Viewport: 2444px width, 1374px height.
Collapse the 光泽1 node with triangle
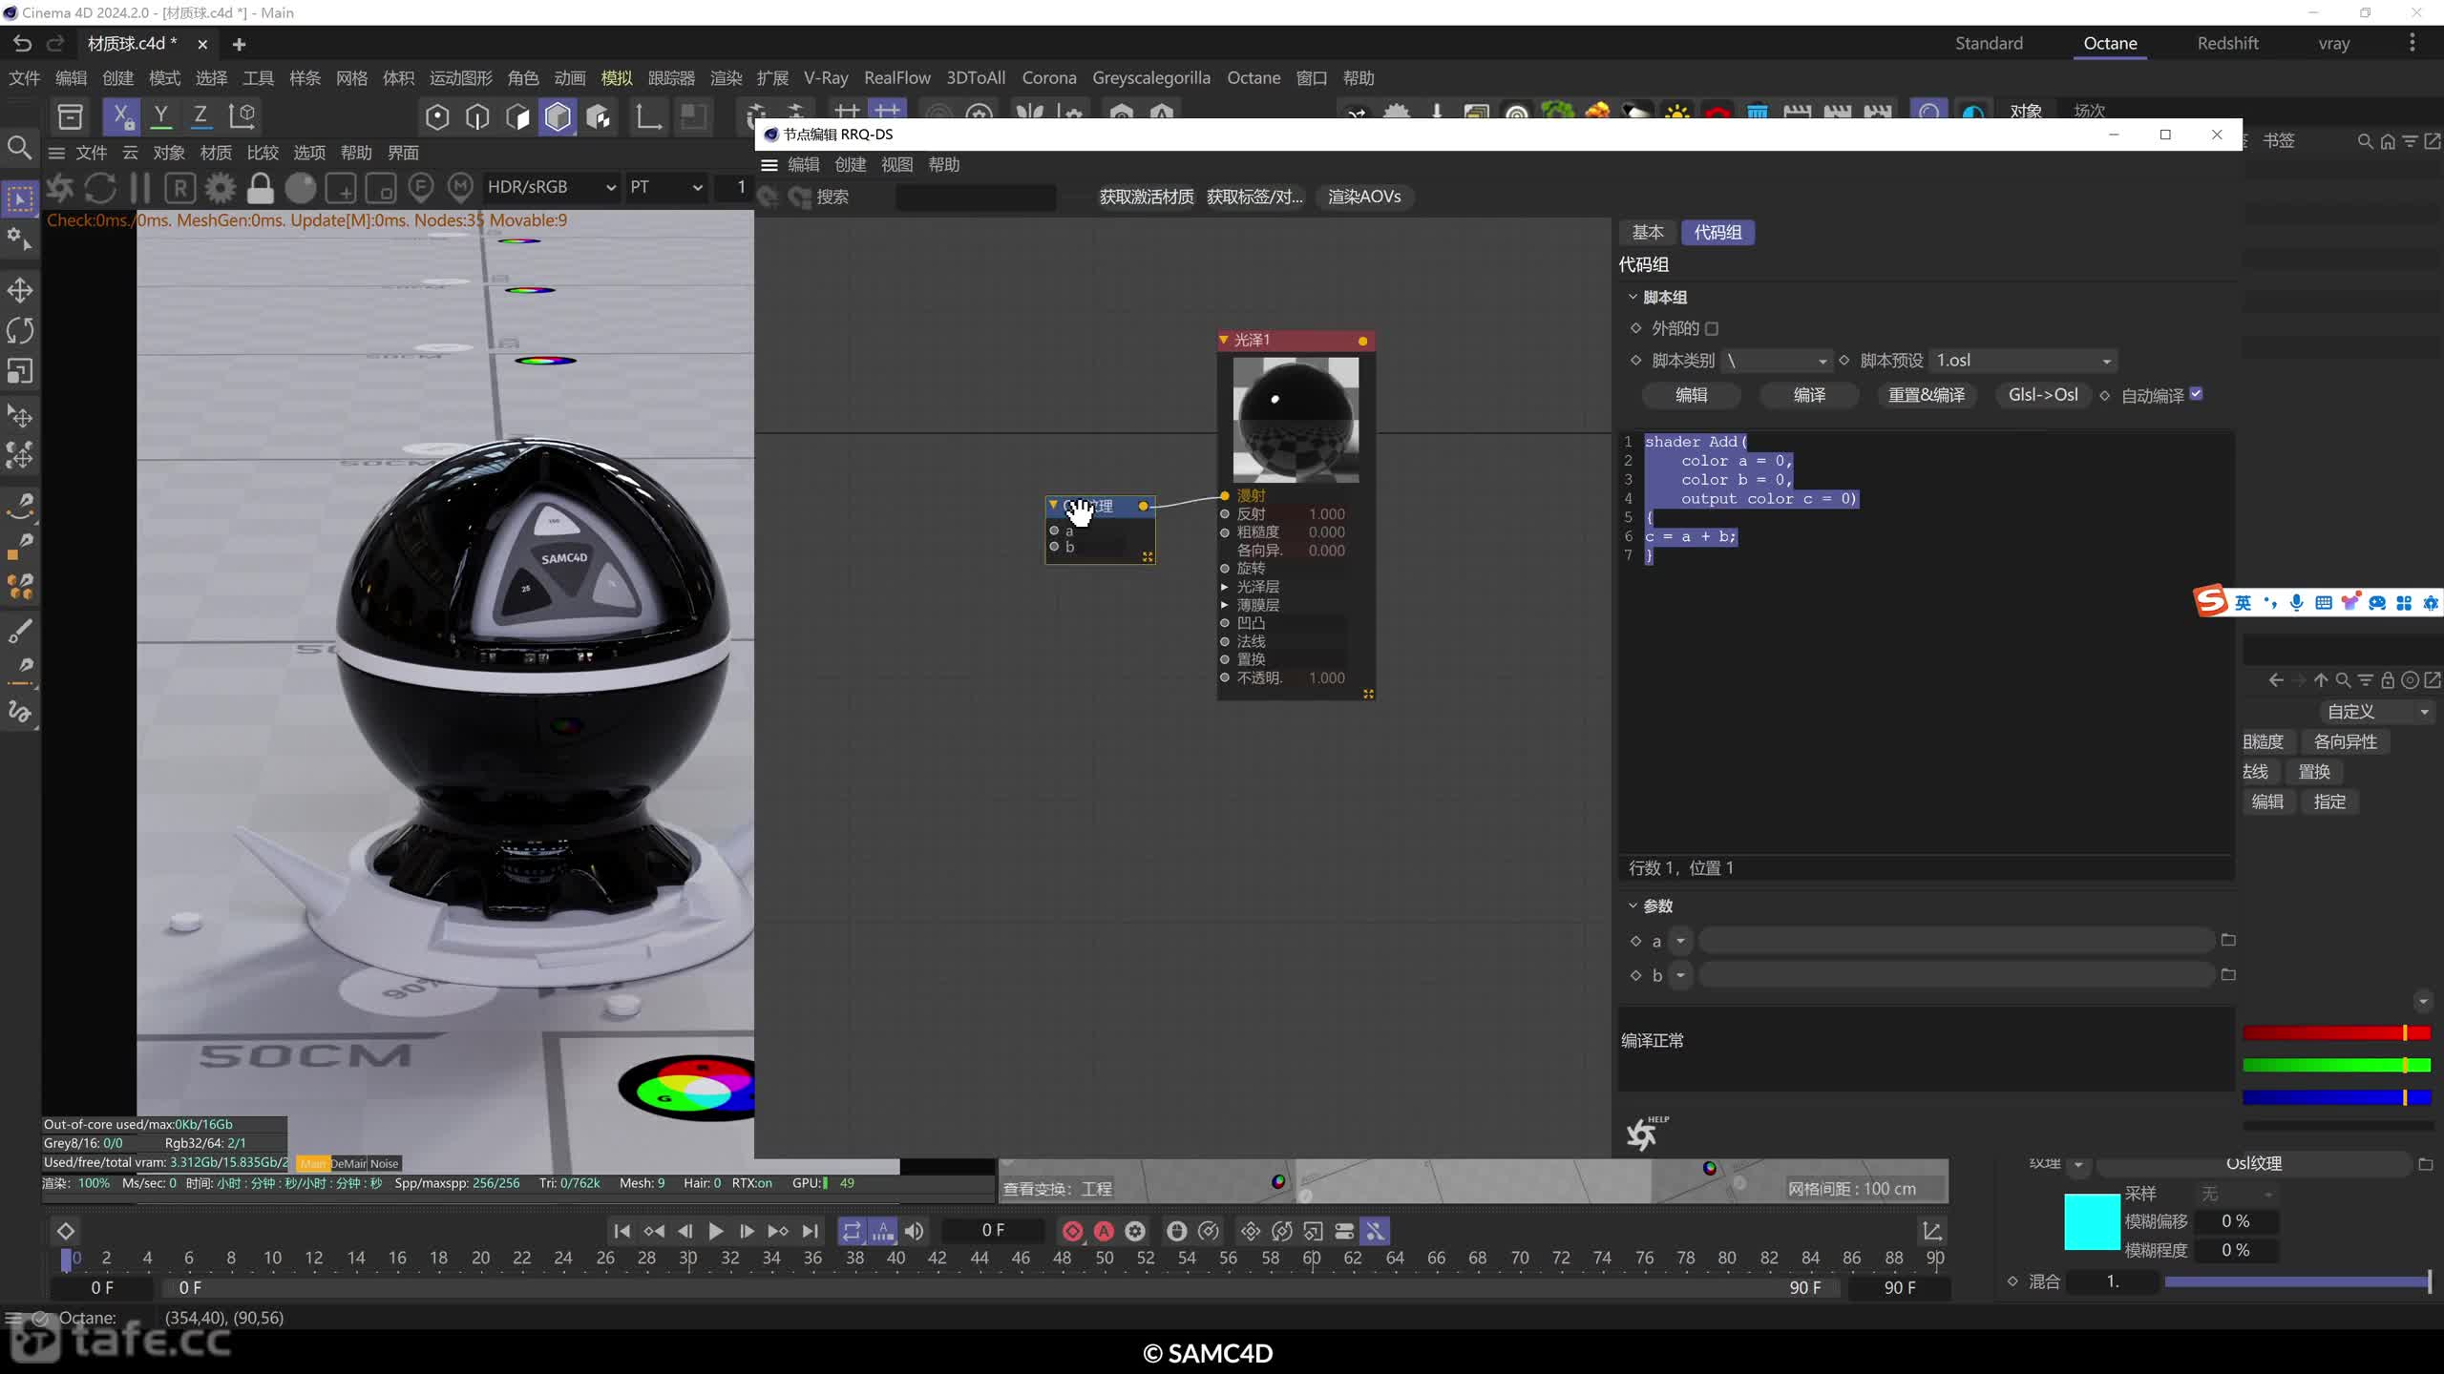coord(1224,340)
